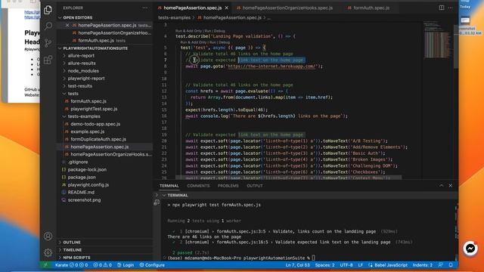The image size is (484, 272).
Task: Open demo-todo-app.spec.js file
Action: 105,124
